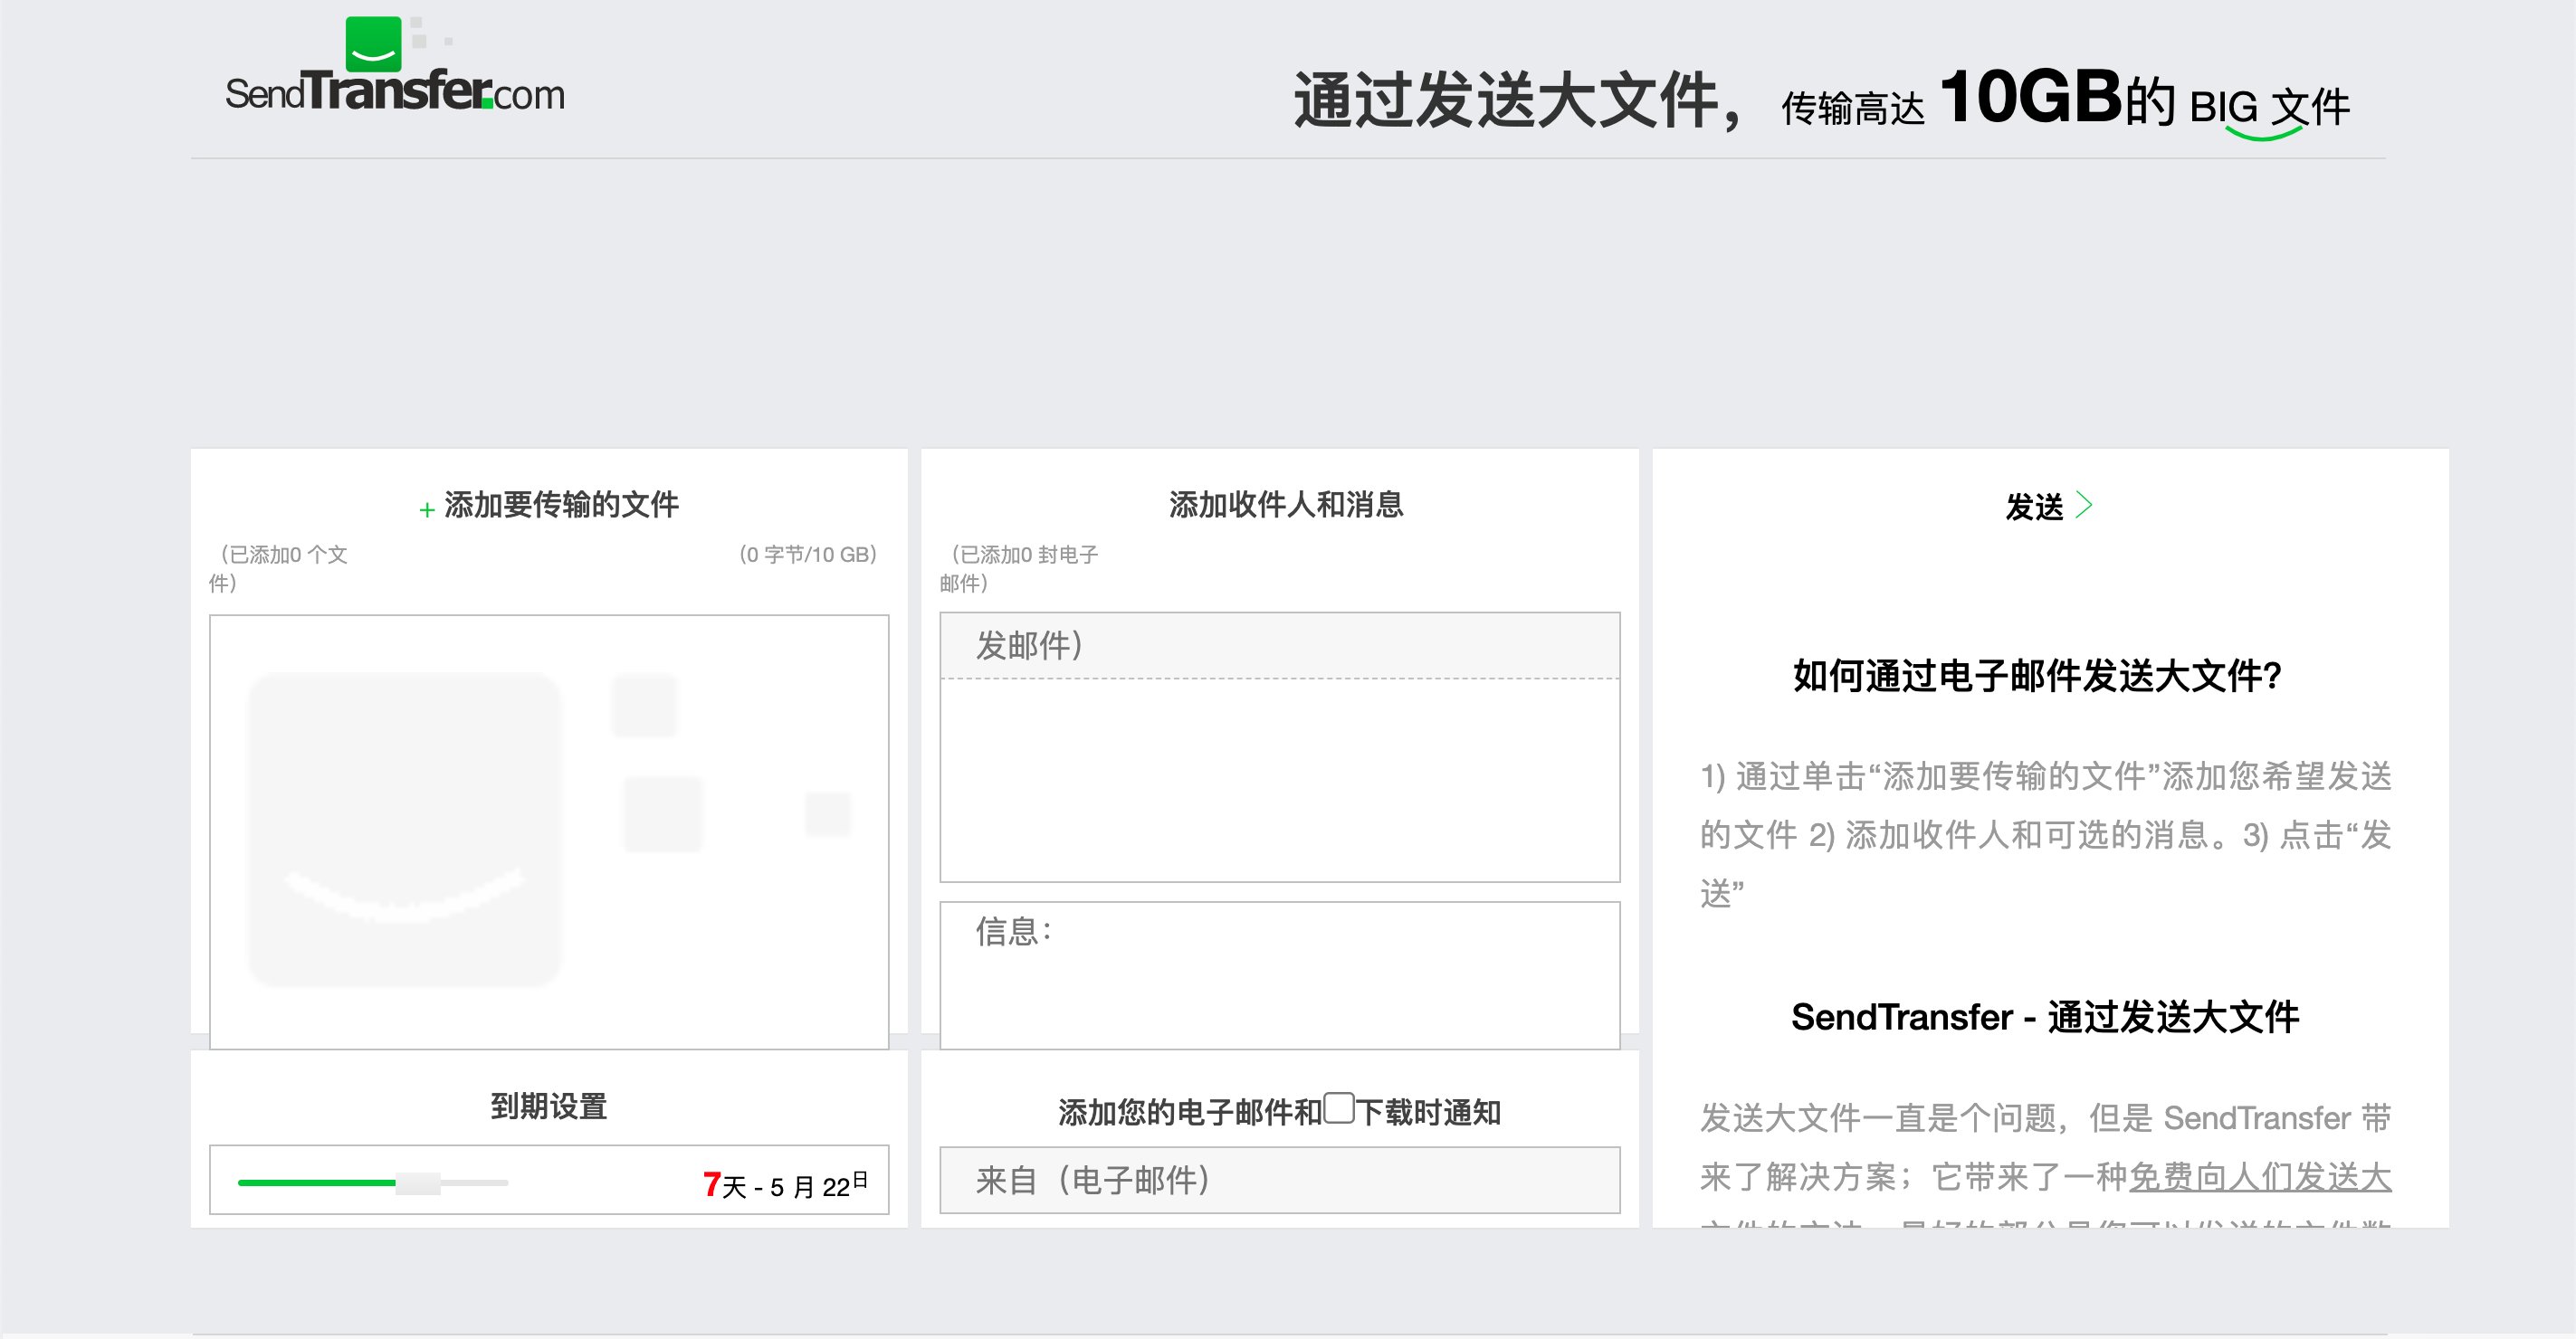This screenshot has height=1339, width=2576.
Task: Focus the 来自（电子邮件）sender field
Action: [x=1280, y=1180]
